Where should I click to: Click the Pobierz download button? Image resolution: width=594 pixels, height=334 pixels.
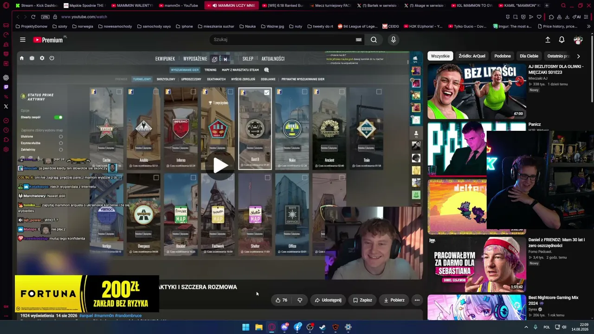point(394,300)
